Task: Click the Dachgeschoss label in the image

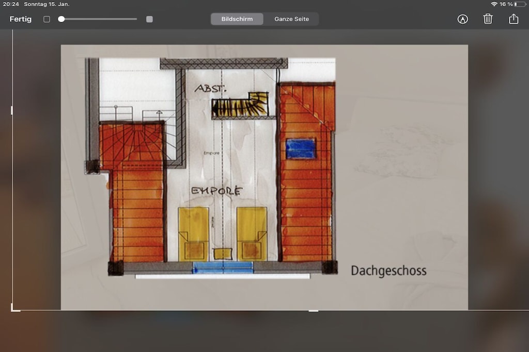Action: [388, 271]
